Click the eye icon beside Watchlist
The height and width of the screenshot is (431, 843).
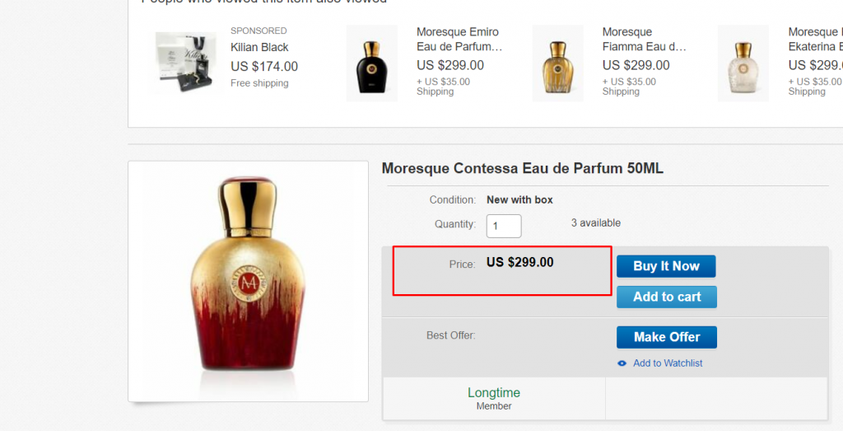coord(622,363)
